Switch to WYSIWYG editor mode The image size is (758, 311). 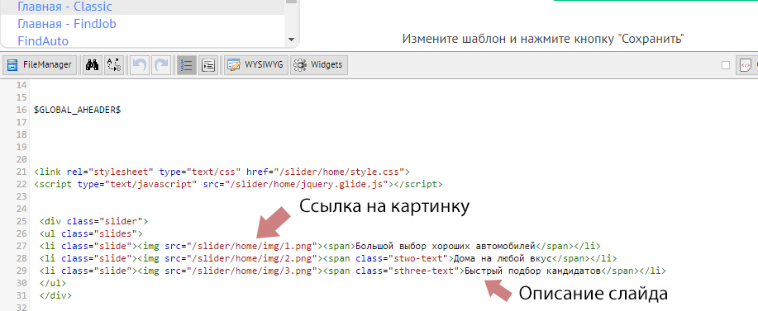click(257, 64)
